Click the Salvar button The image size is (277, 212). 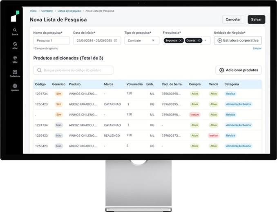click(x=256, y=20)
